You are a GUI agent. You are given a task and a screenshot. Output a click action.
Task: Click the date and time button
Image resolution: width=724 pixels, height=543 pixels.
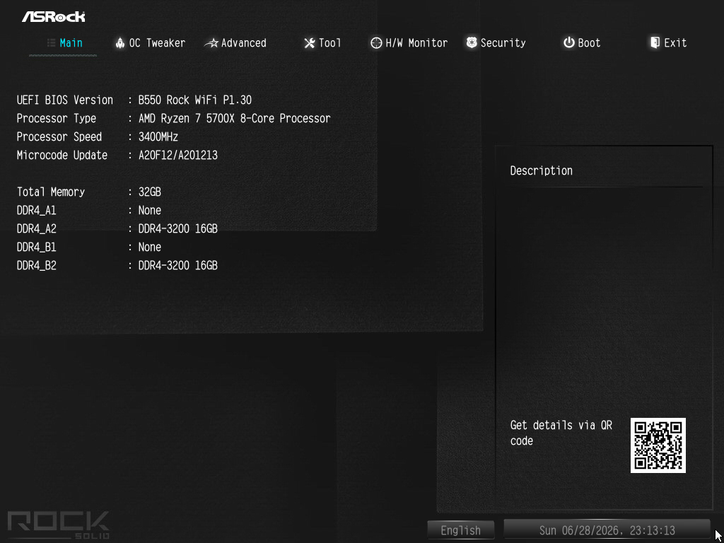click(607, 530)
